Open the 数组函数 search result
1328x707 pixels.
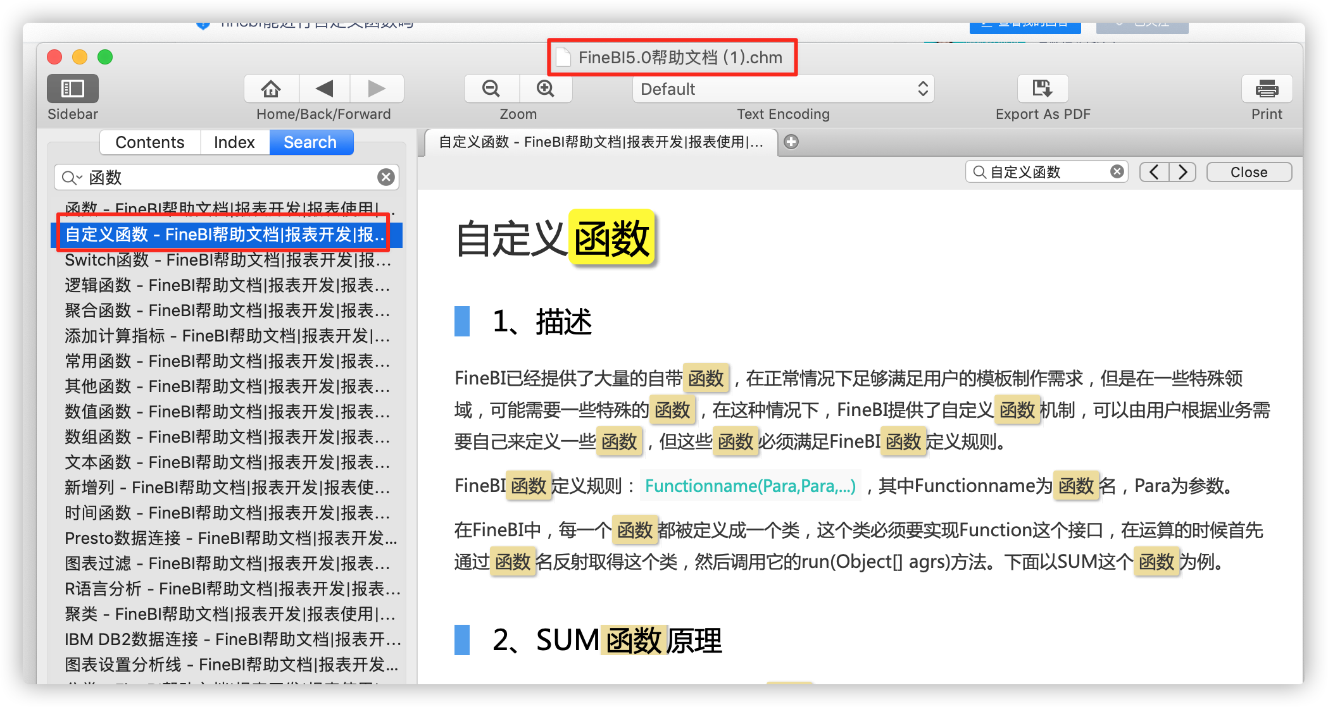[x=227, y=437]
